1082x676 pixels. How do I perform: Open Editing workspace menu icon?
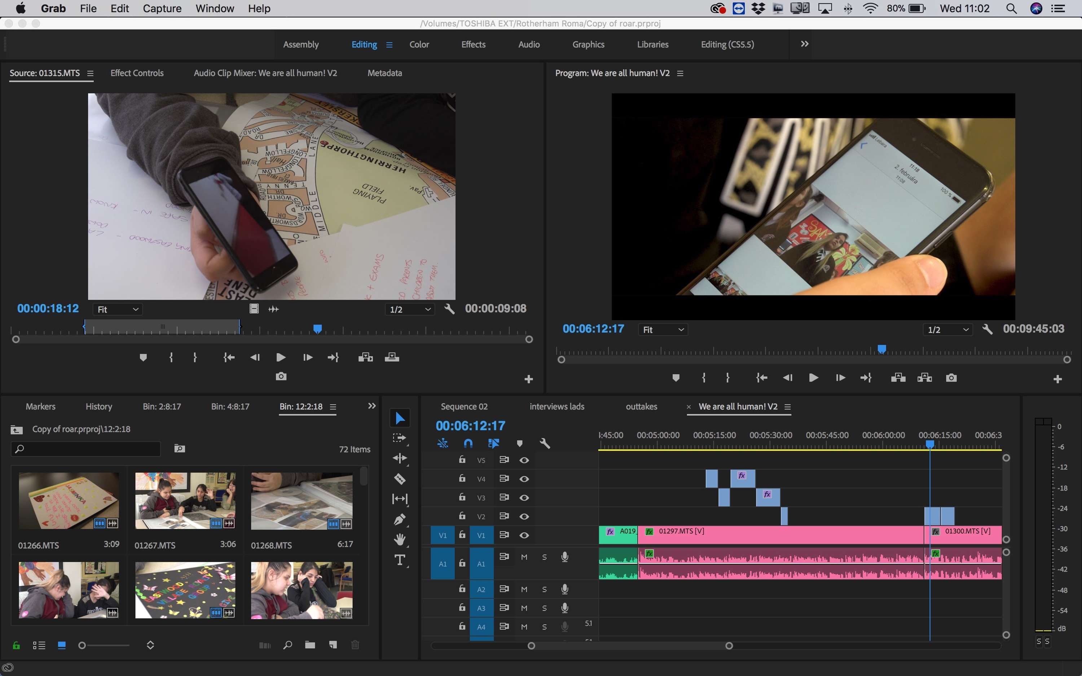(x=389, y=45)
